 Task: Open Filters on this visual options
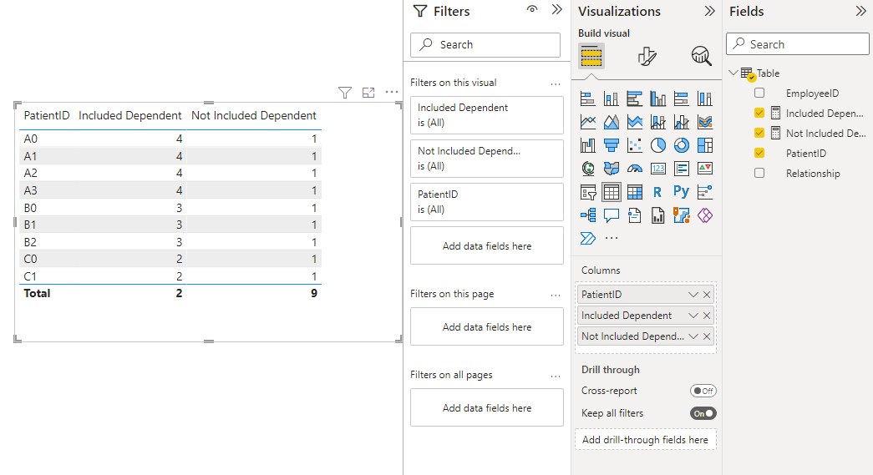point(555,84)
